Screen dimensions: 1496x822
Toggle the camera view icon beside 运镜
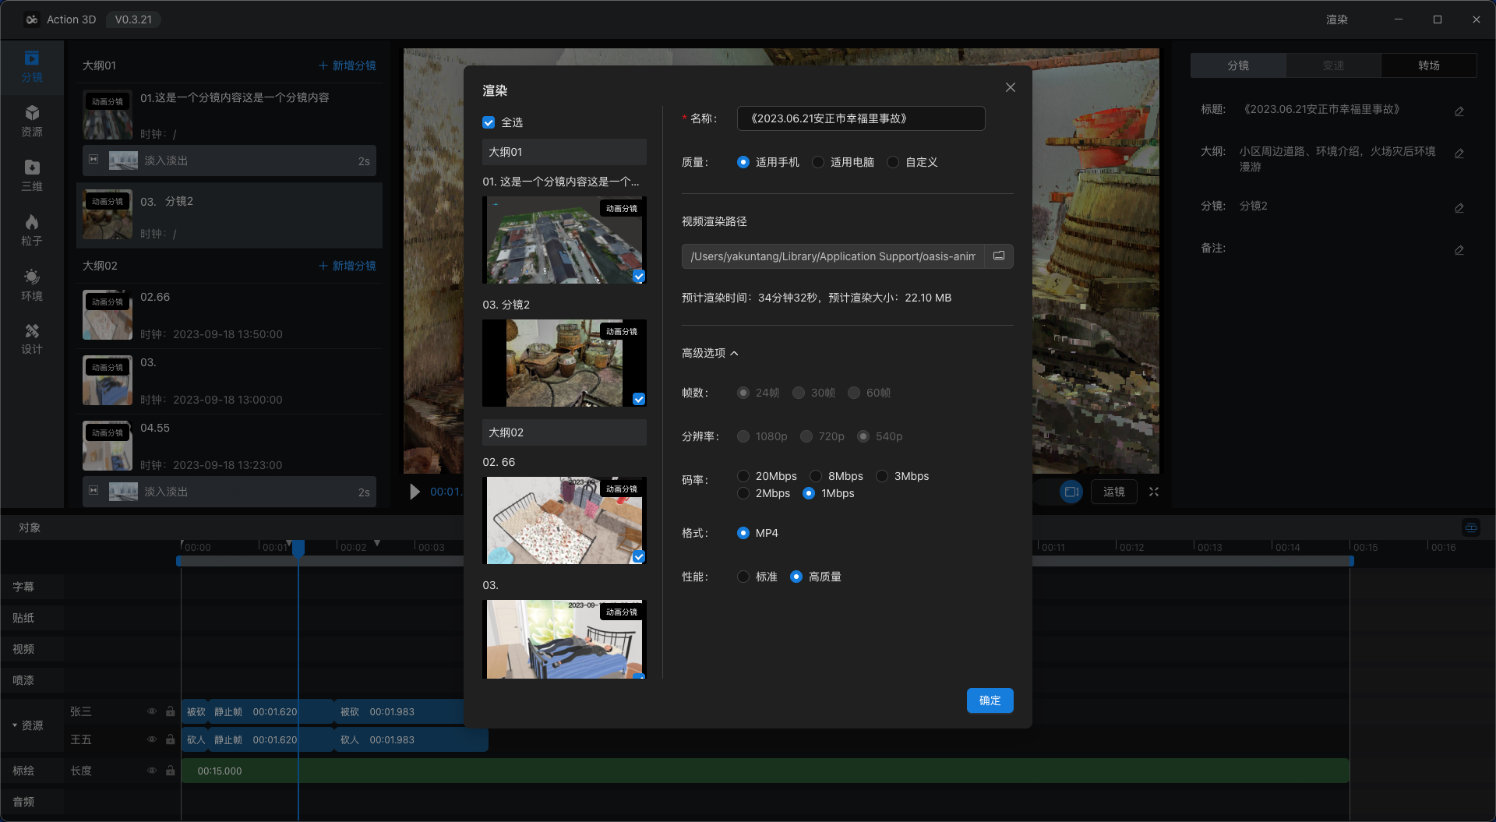1071,492
